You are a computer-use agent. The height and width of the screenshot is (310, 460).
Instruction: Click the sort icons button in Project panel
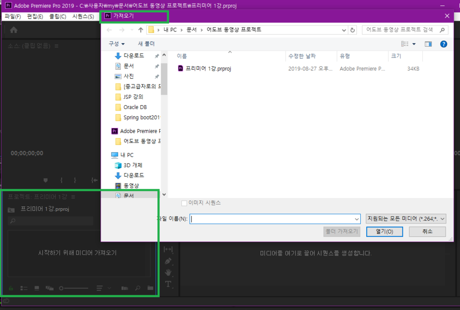(x=99, y=288)
